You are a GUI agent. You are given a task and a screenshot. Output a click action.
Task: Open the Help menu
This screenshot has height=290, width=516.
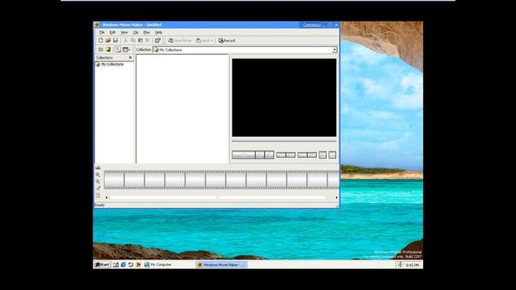pyautogui.click(x=158, y=32)
